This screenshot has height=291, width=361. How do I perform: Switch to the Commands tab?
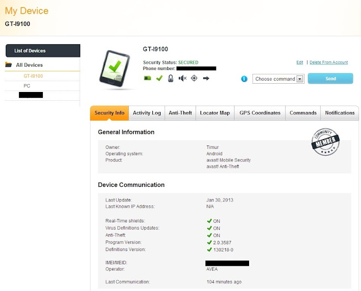(303, 113)
